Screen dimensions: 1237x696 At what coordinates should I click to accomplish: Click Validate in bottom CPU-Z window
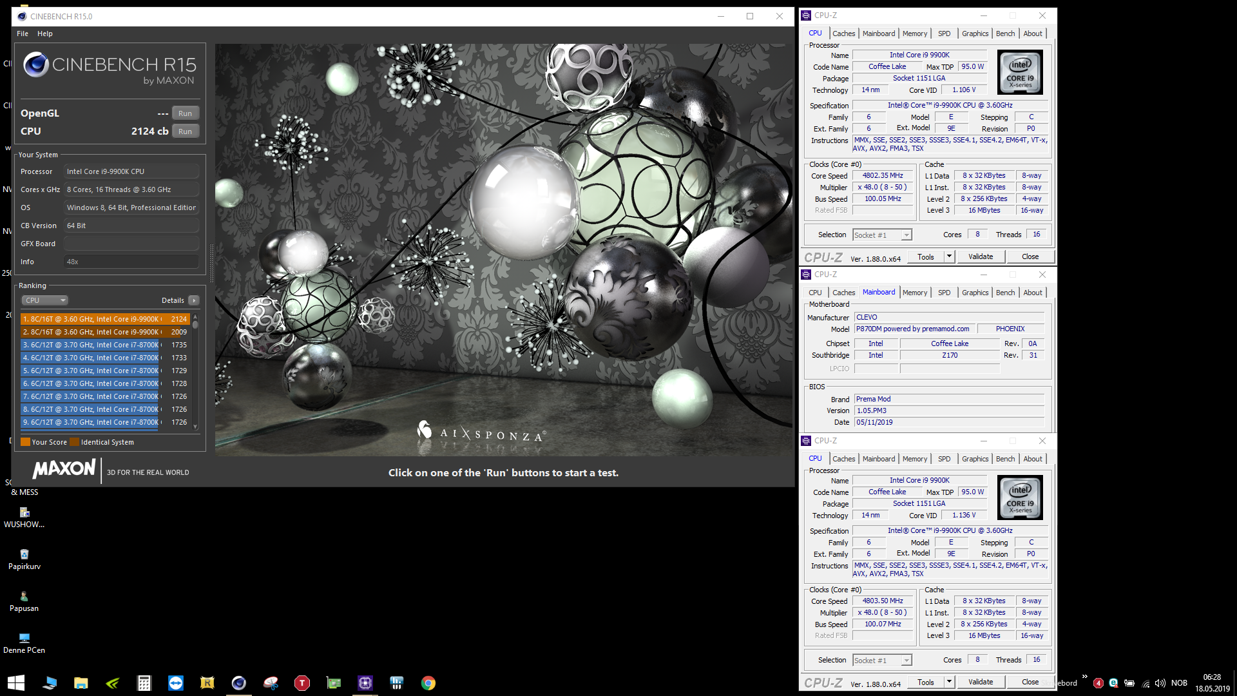point(981,682)
